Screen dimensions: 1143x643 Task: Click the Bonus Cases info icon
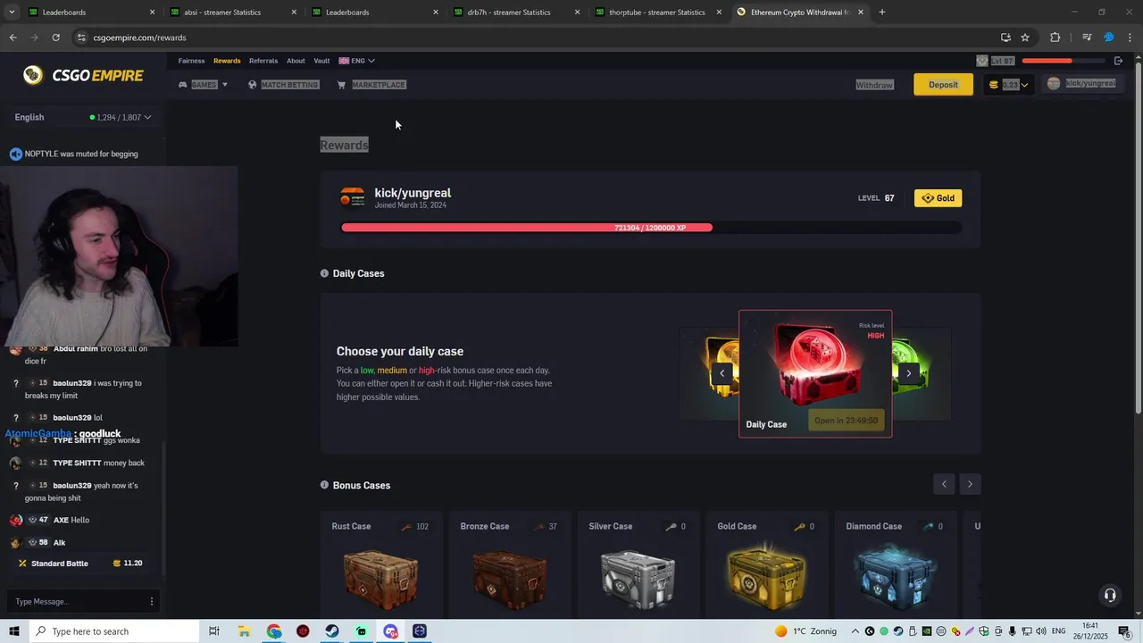324,485
